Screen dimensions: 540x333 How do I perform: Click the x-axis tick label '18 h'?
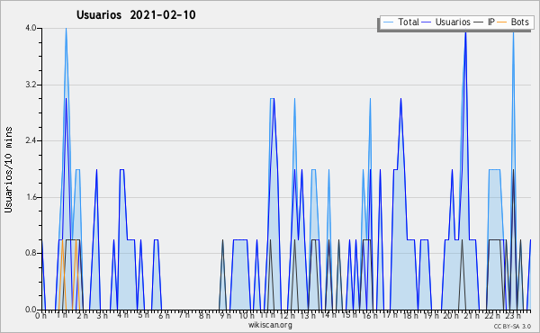[410, 316]
